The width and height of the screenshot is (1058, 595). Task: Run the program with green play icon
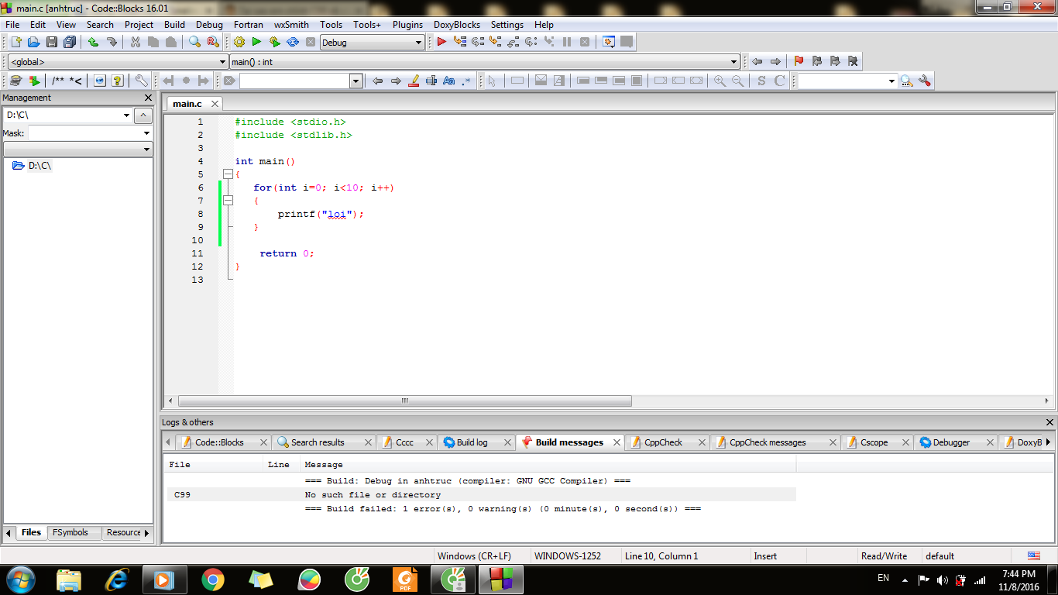[256, 43]
